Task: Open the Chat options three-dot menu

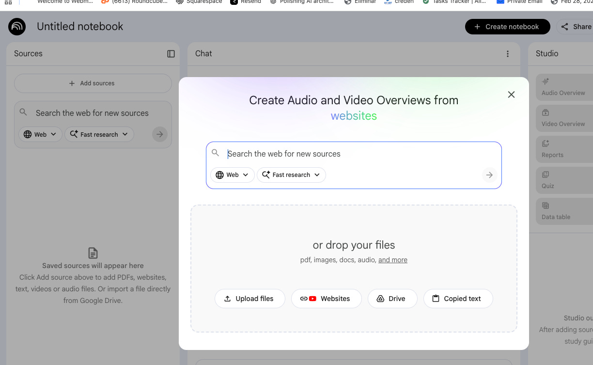Action: point(508,54)
